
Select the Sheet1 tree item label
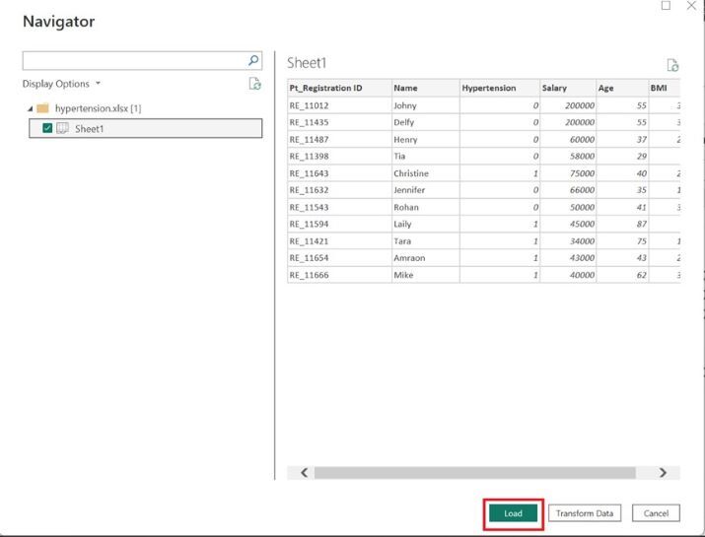pos(89,129)
